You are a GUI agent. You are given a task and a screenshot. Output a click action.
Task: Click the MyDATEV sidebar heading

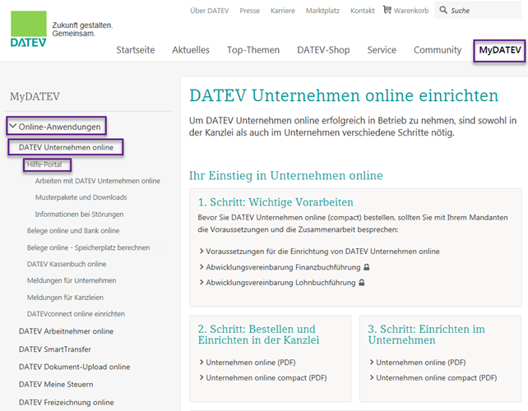click(35, 97)
